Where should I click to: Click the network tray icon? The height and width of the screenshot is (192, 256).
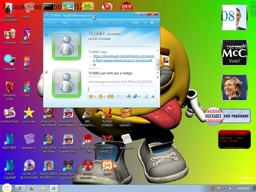tap(225, 188)
